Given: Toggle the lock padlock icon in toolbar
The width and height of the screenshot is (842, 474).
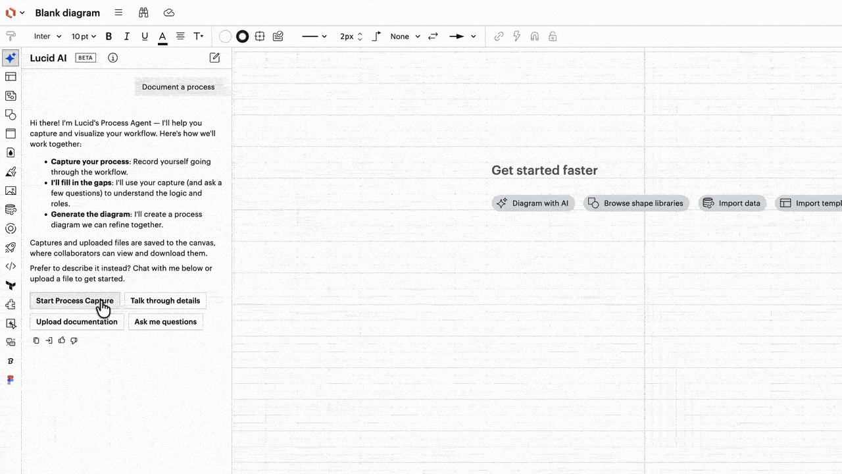Looking at the screenshot, I should [553, 37].
